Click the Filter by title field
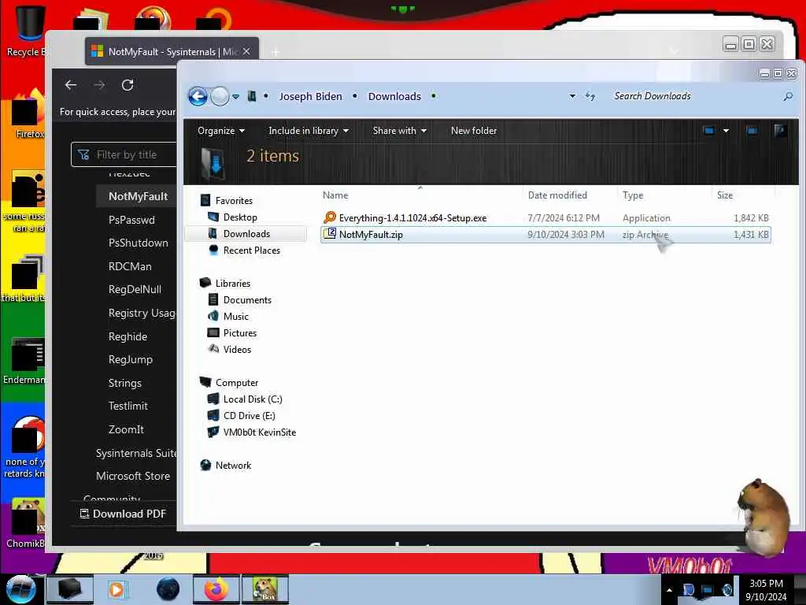The image size is (806, 605). [124, 155]
